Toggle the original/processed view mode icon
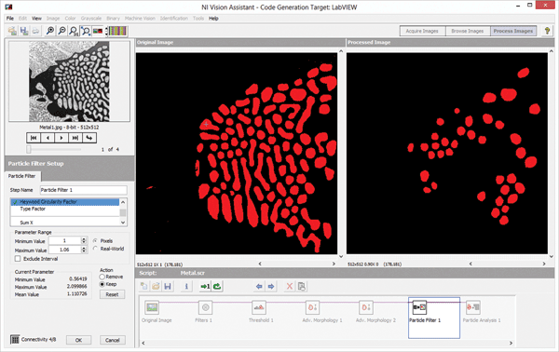This screenshot has height=352, width=559. [x=98, y=31]
